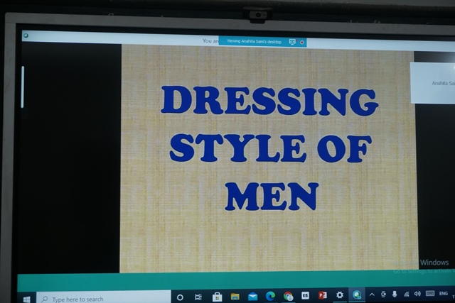Switch ENG input language indicator
Viewport: 455px width, 303px height.
tap(444, 293)
